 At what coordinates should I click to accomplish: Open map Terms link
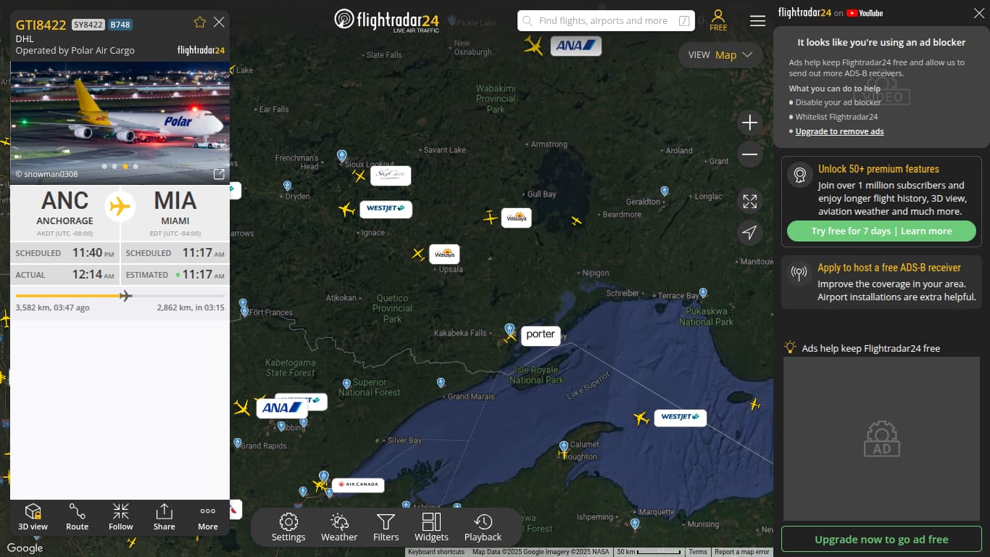698,552
